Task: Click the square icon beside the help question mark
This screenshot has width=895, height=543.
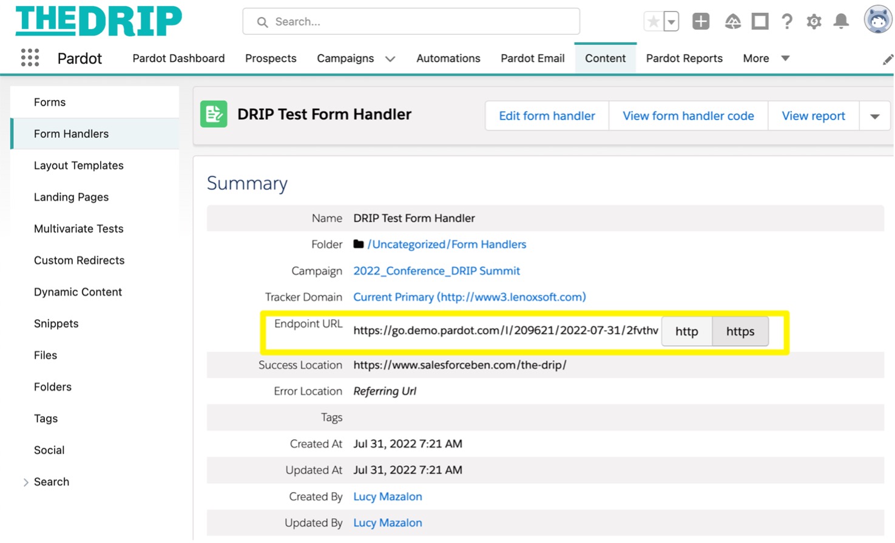Action: 760,22
